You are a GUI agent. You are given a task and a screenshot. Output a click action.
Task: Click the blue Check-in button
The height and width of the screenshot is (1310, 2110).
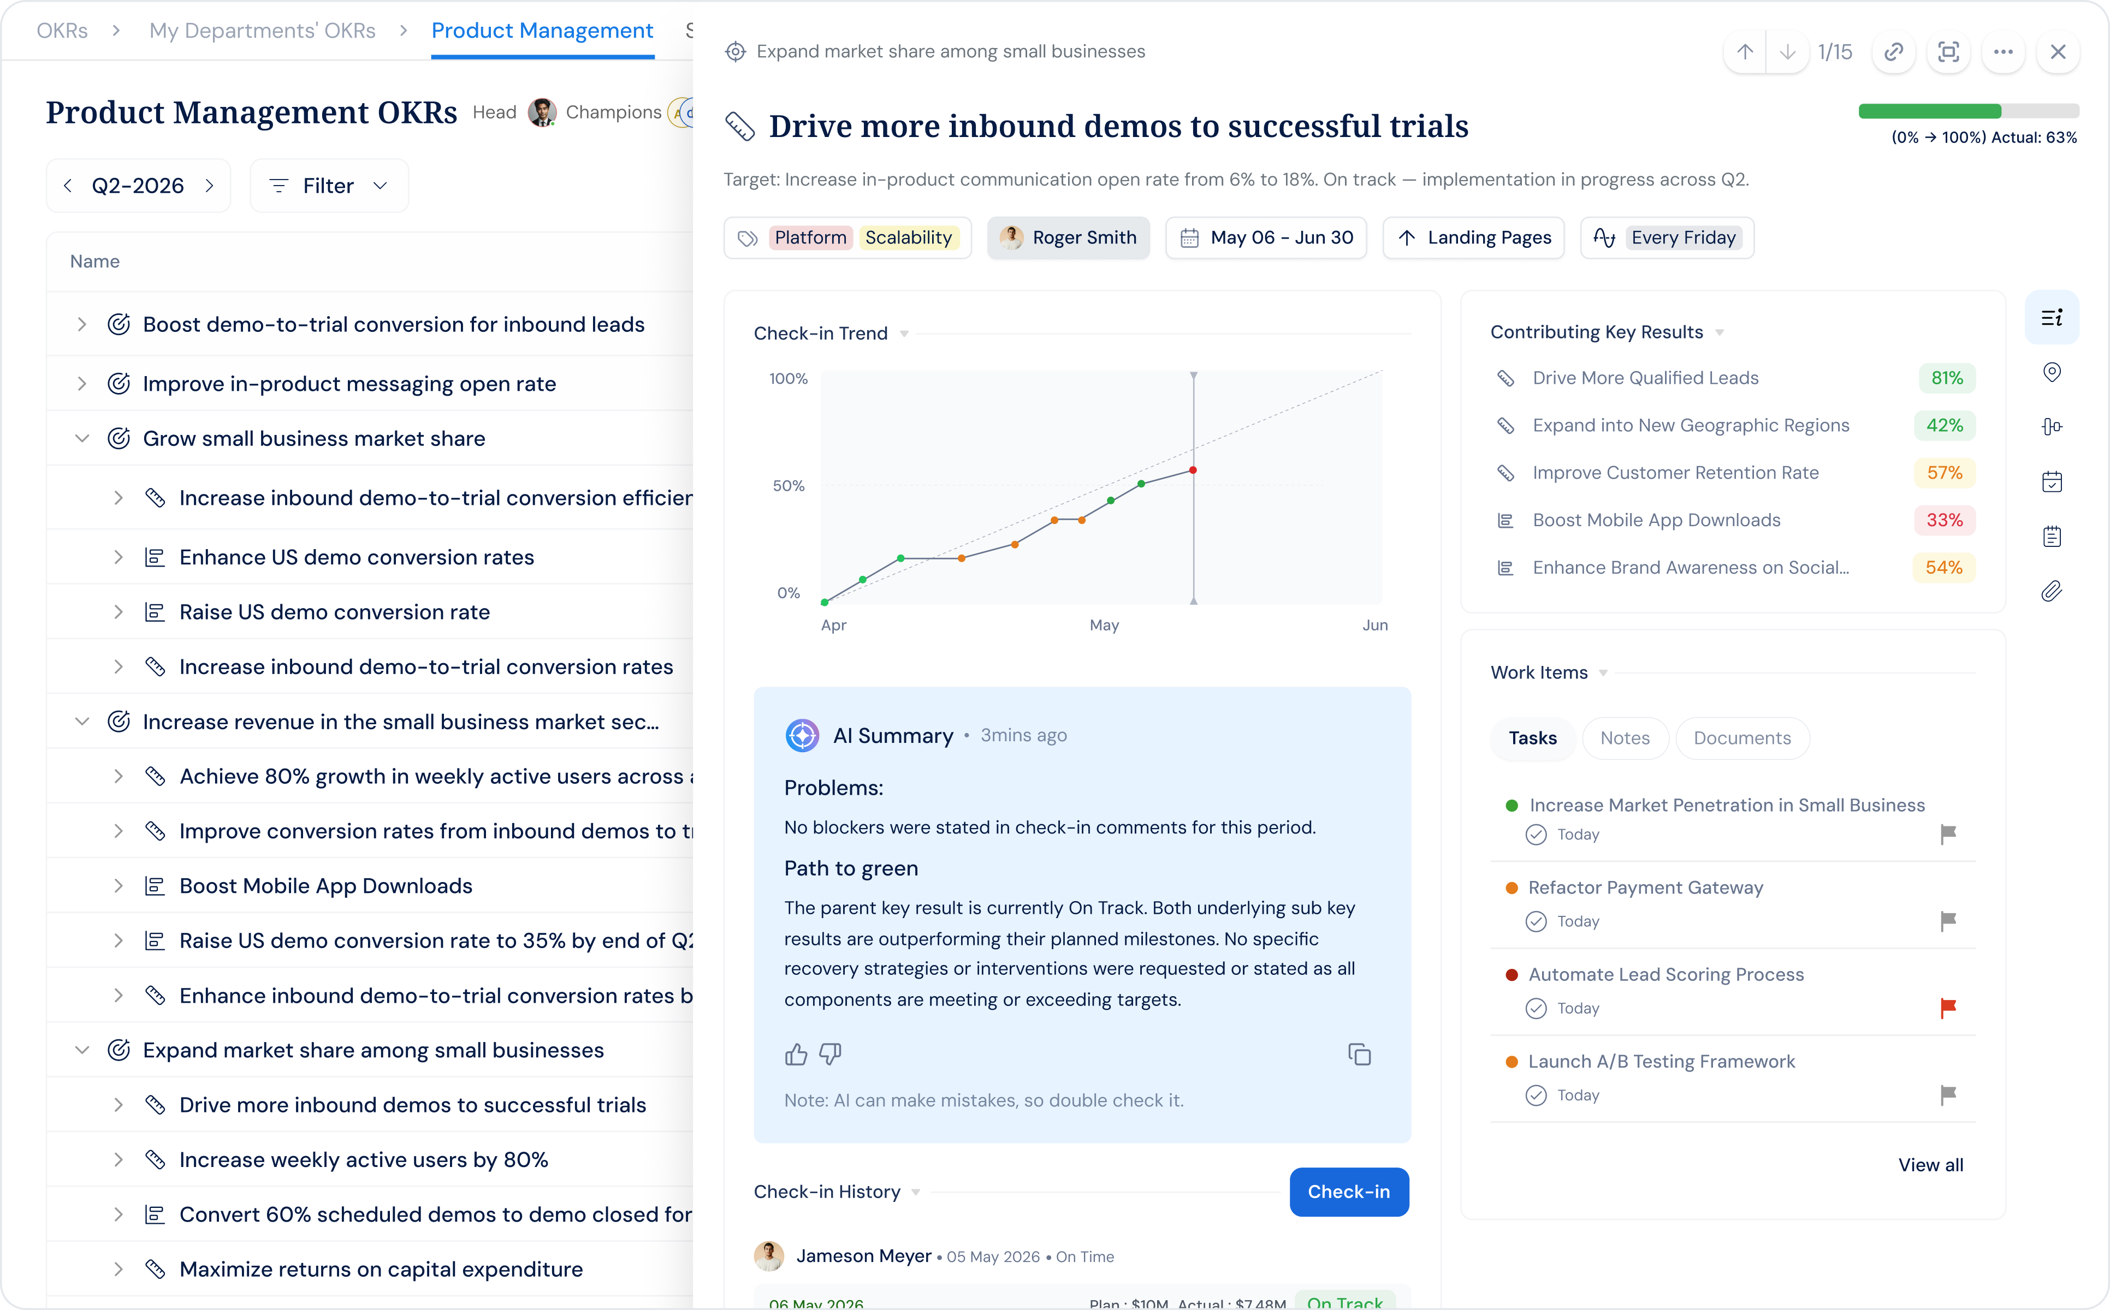[1349, 1192]
